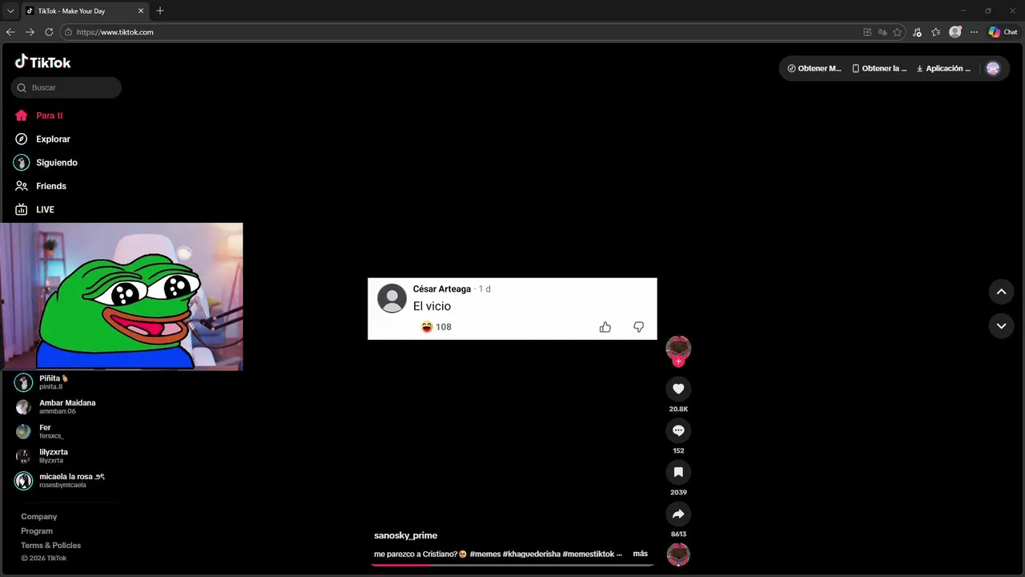Open the video comments (152)
This screenshot has width=1025, height=577.
678,430
